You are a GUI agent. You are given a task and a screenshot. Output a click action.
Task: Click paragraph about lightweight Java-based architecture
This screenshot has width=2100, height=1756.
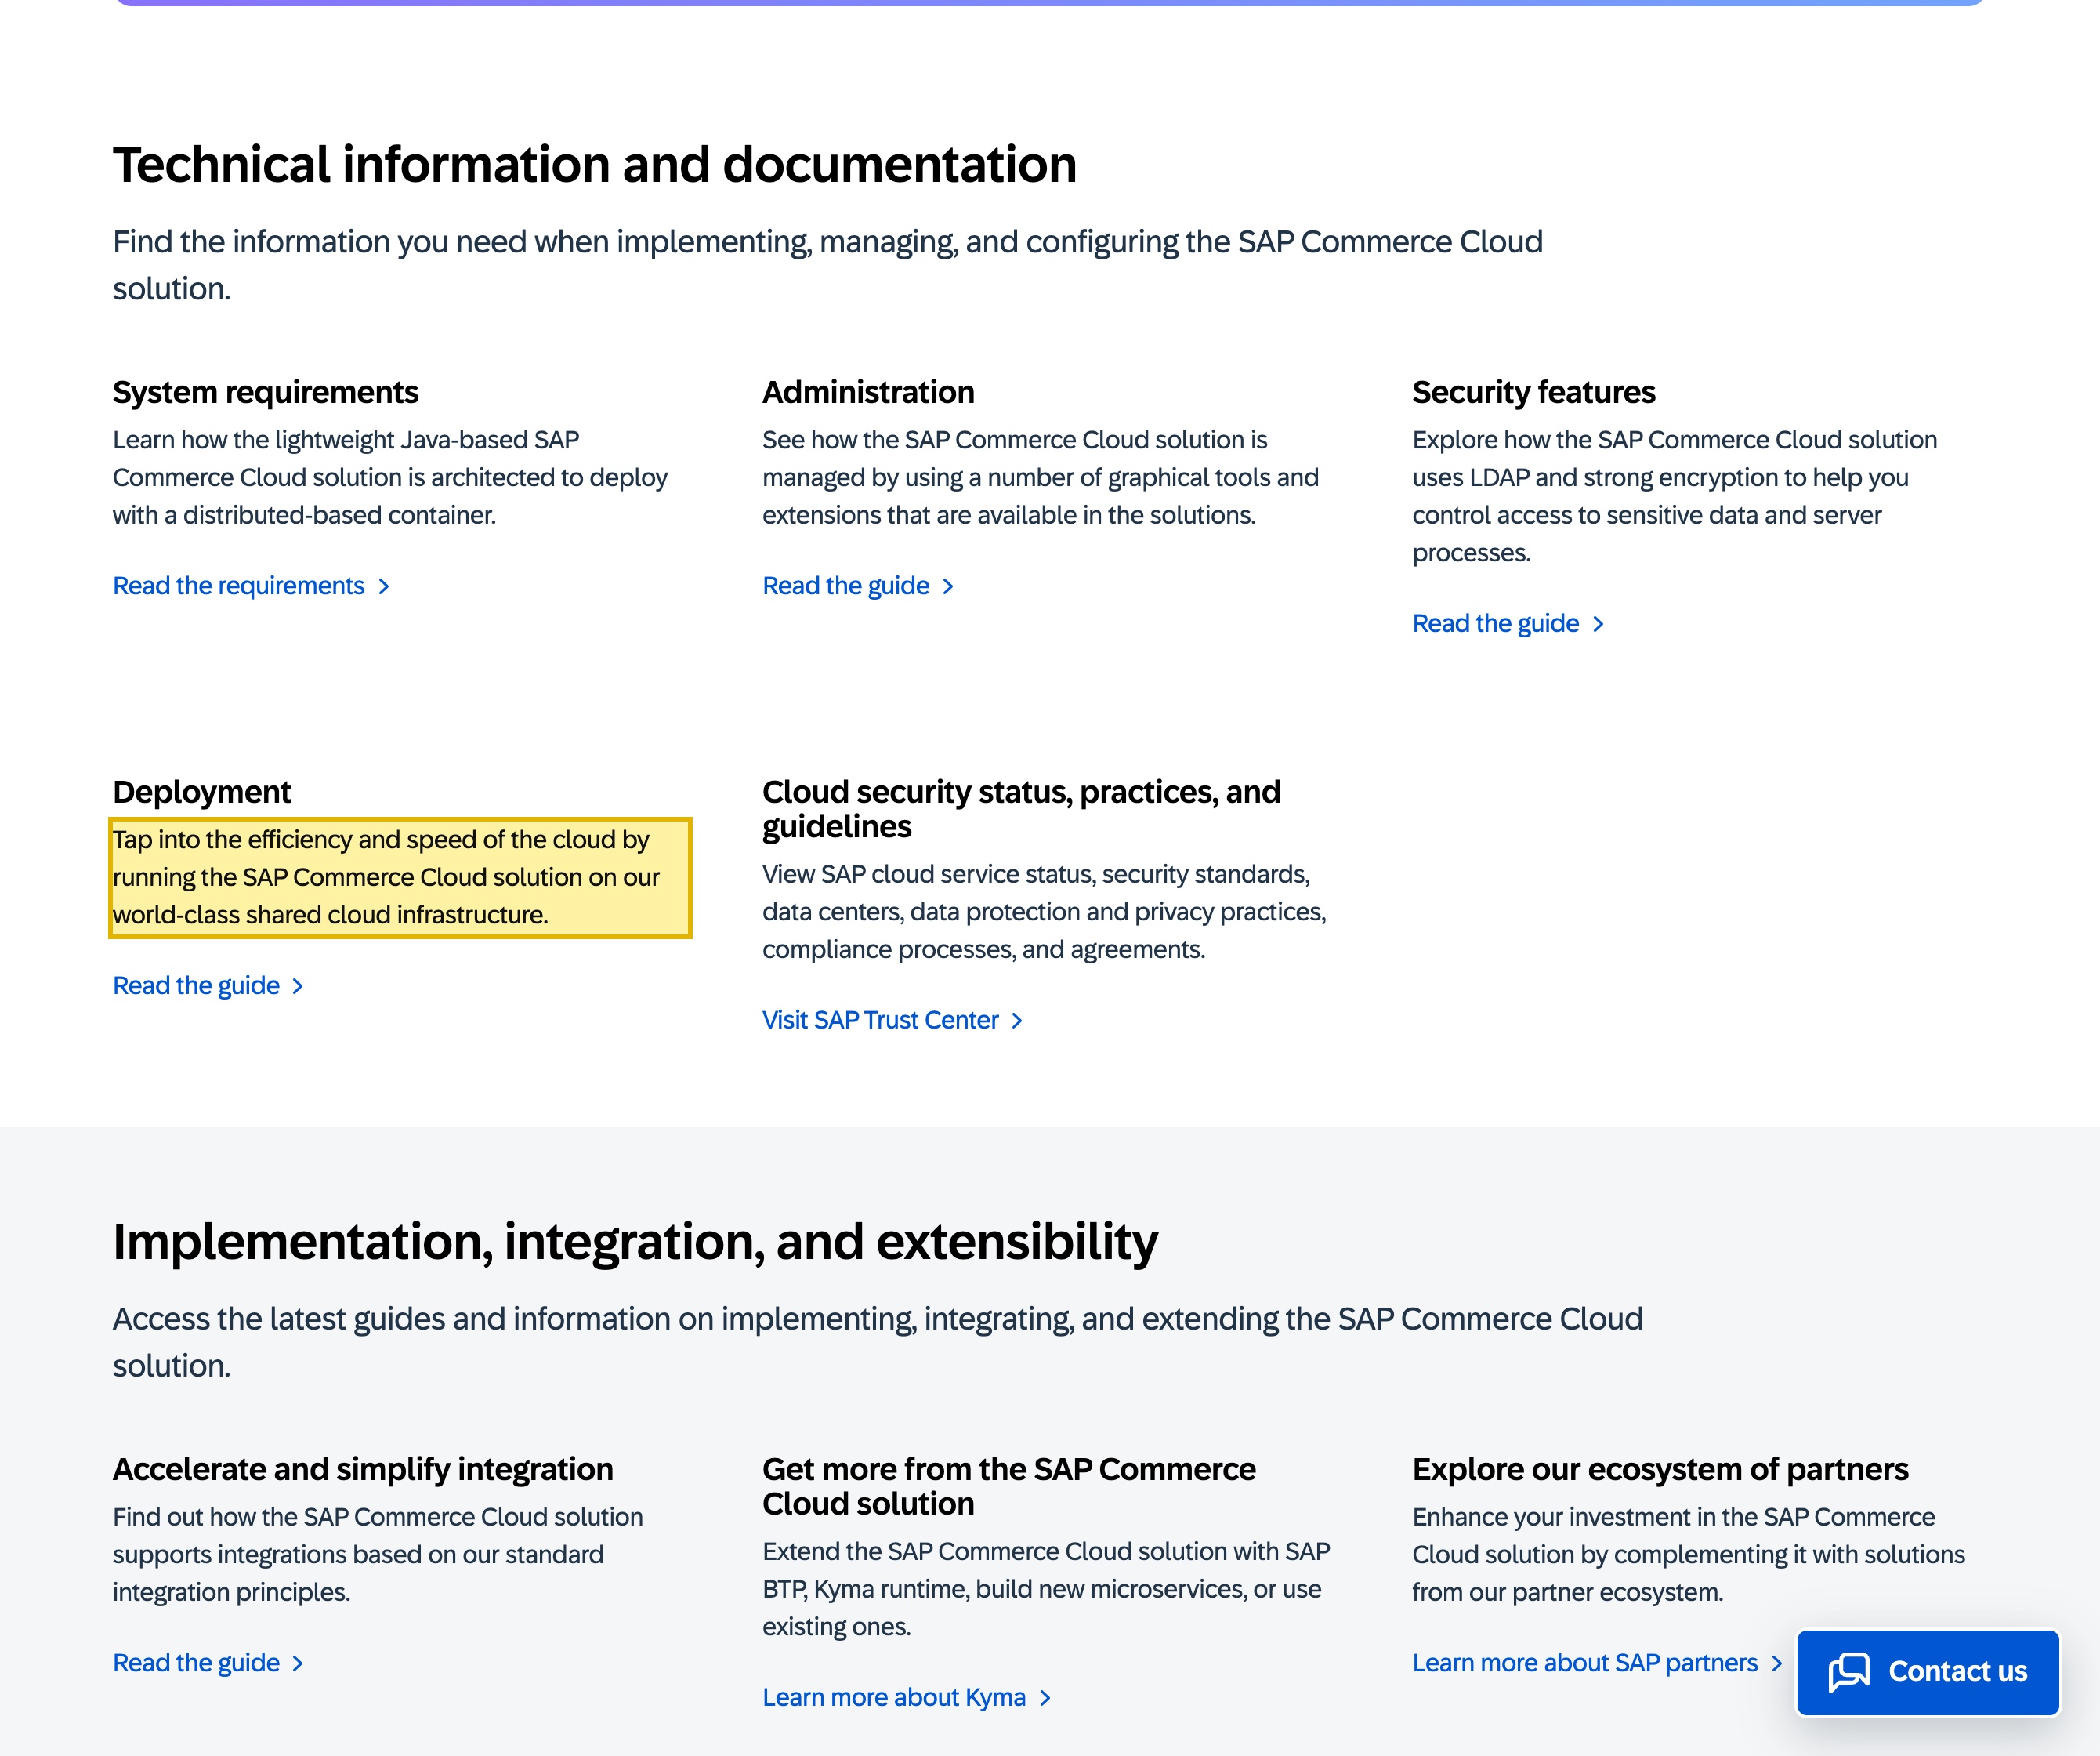(390, 477)
